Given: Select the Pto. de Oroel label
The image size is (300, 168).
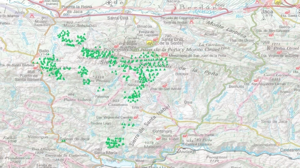Looking at the screenshot, I should (242, 40).
